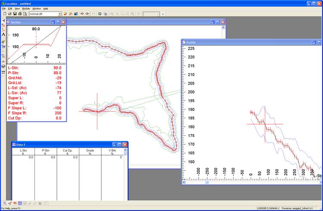Image resolution: width=323 pixels, height=211 pixels.
Task: Click the V.Brk column header
Action: tap(112, 152)
